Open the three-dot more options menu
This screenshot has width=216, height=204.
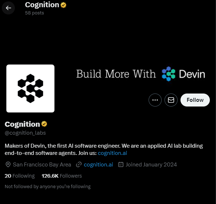point(155,100)
